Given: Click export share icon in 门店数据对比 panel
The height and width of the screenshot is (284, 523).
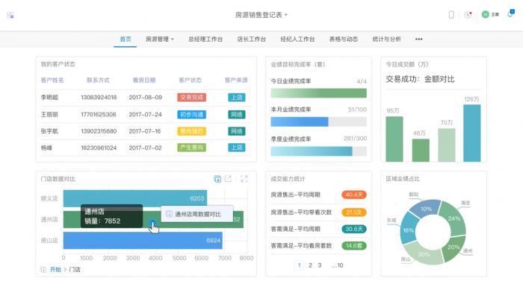Looking at the screenshot, I should pyautogui.click(x=228, y=179).
